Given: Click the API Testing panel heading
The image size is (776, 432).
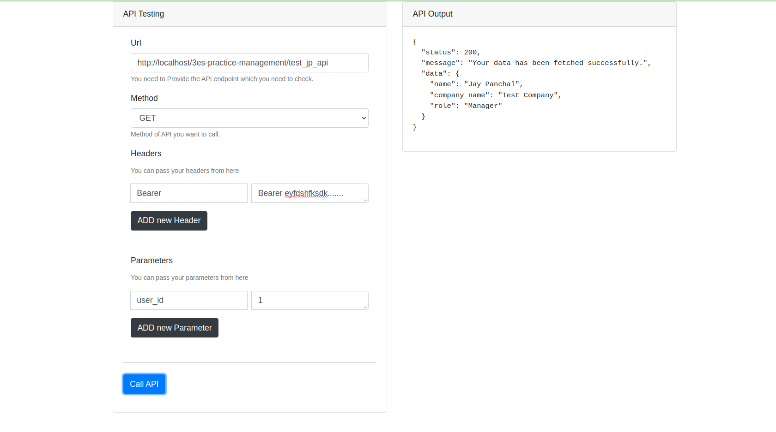Looking at the screenshot, I should (x=144, y=14).
